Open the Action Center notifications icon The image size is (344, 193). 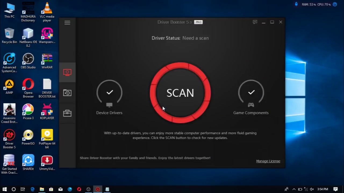pyautogui.click(x=336, y=189)
